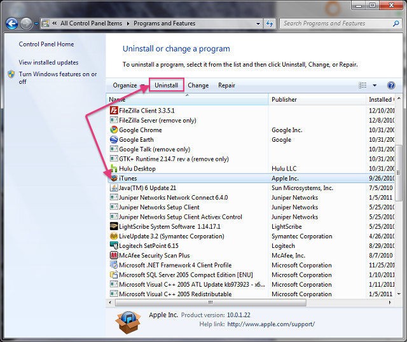Screen dimensions: 407x342
Task: Open the Help question mark icon
Action: [x=391, y=85]
